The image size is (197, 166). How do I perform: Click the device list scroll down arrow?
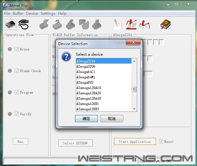134,109
